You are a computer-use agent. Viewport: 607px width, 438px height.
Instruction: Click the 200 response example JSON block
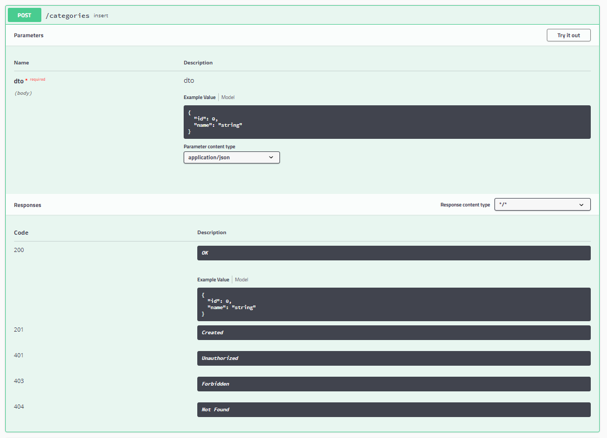tap(394, 304)
